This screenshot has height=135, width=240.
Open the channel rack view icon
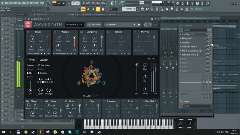[x=152, y=9]
